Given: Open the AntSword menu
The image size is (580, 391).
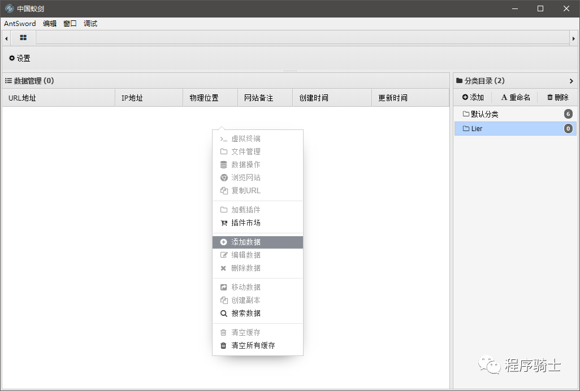Looking at the screenshot, I should 20,23.
